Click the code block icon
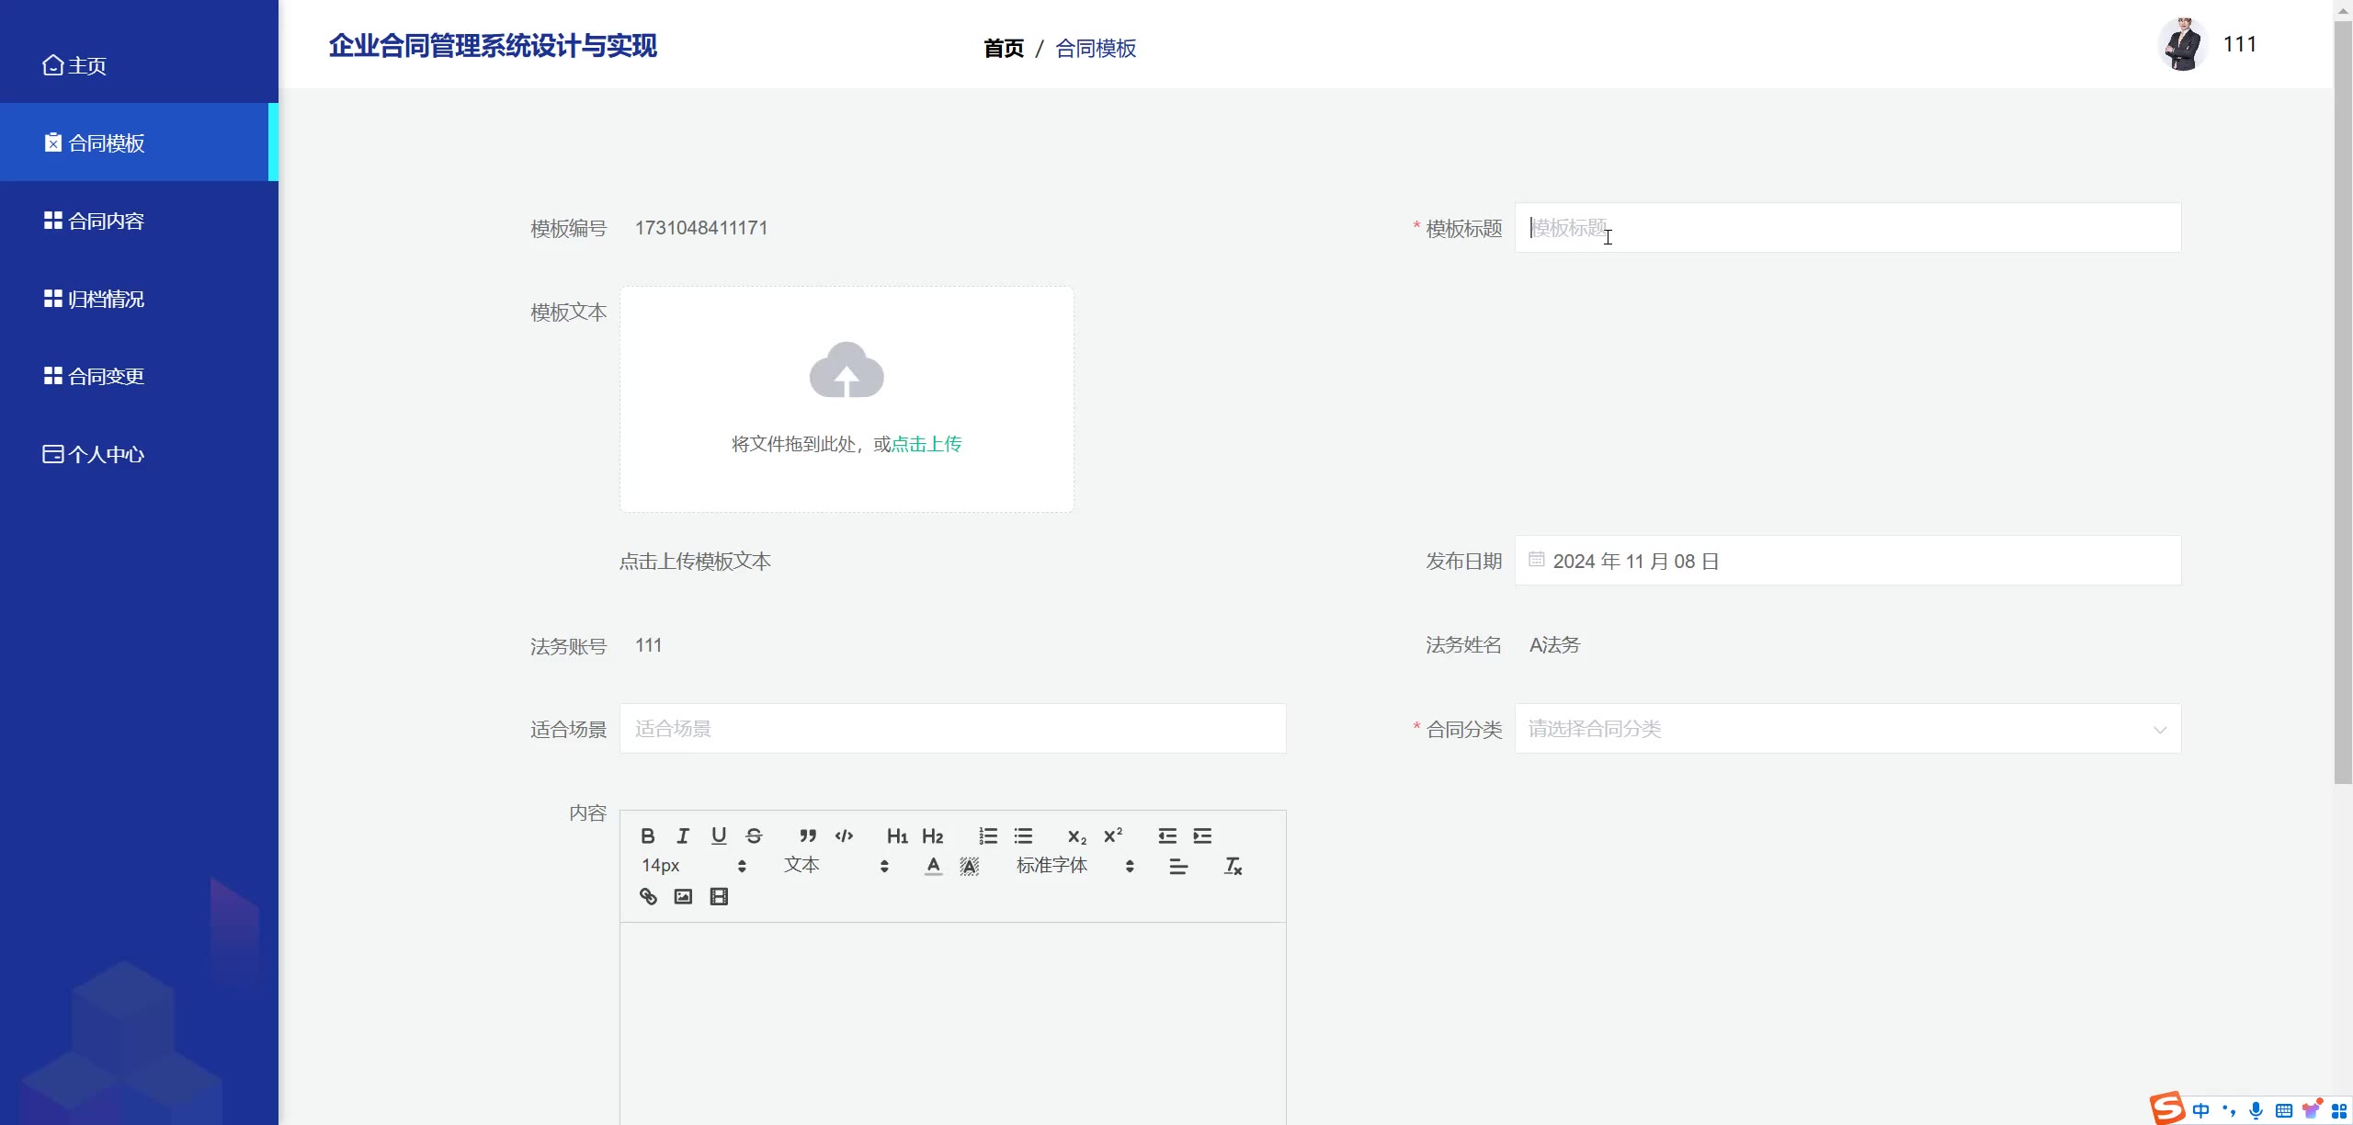The image size is (2353, 1125). [844, 835]
